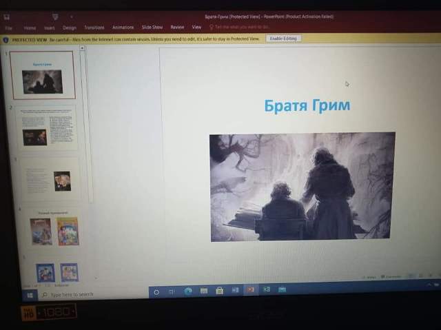Screen dimensions: 441x330
Task: Click the Save icon in title bar
Action: 7,17
